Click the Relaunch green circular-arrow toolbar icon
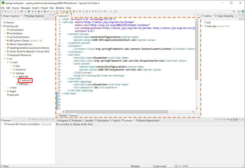Viewport: 245px width, 168px height. [x=67, y=11]
